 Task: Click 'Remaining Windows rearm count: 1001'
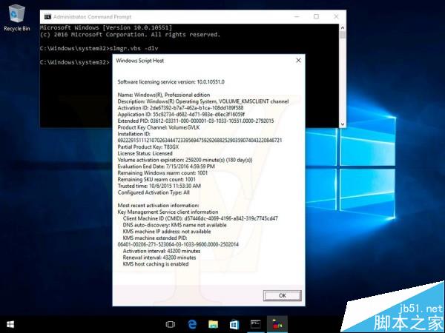(x=162, y=173)
